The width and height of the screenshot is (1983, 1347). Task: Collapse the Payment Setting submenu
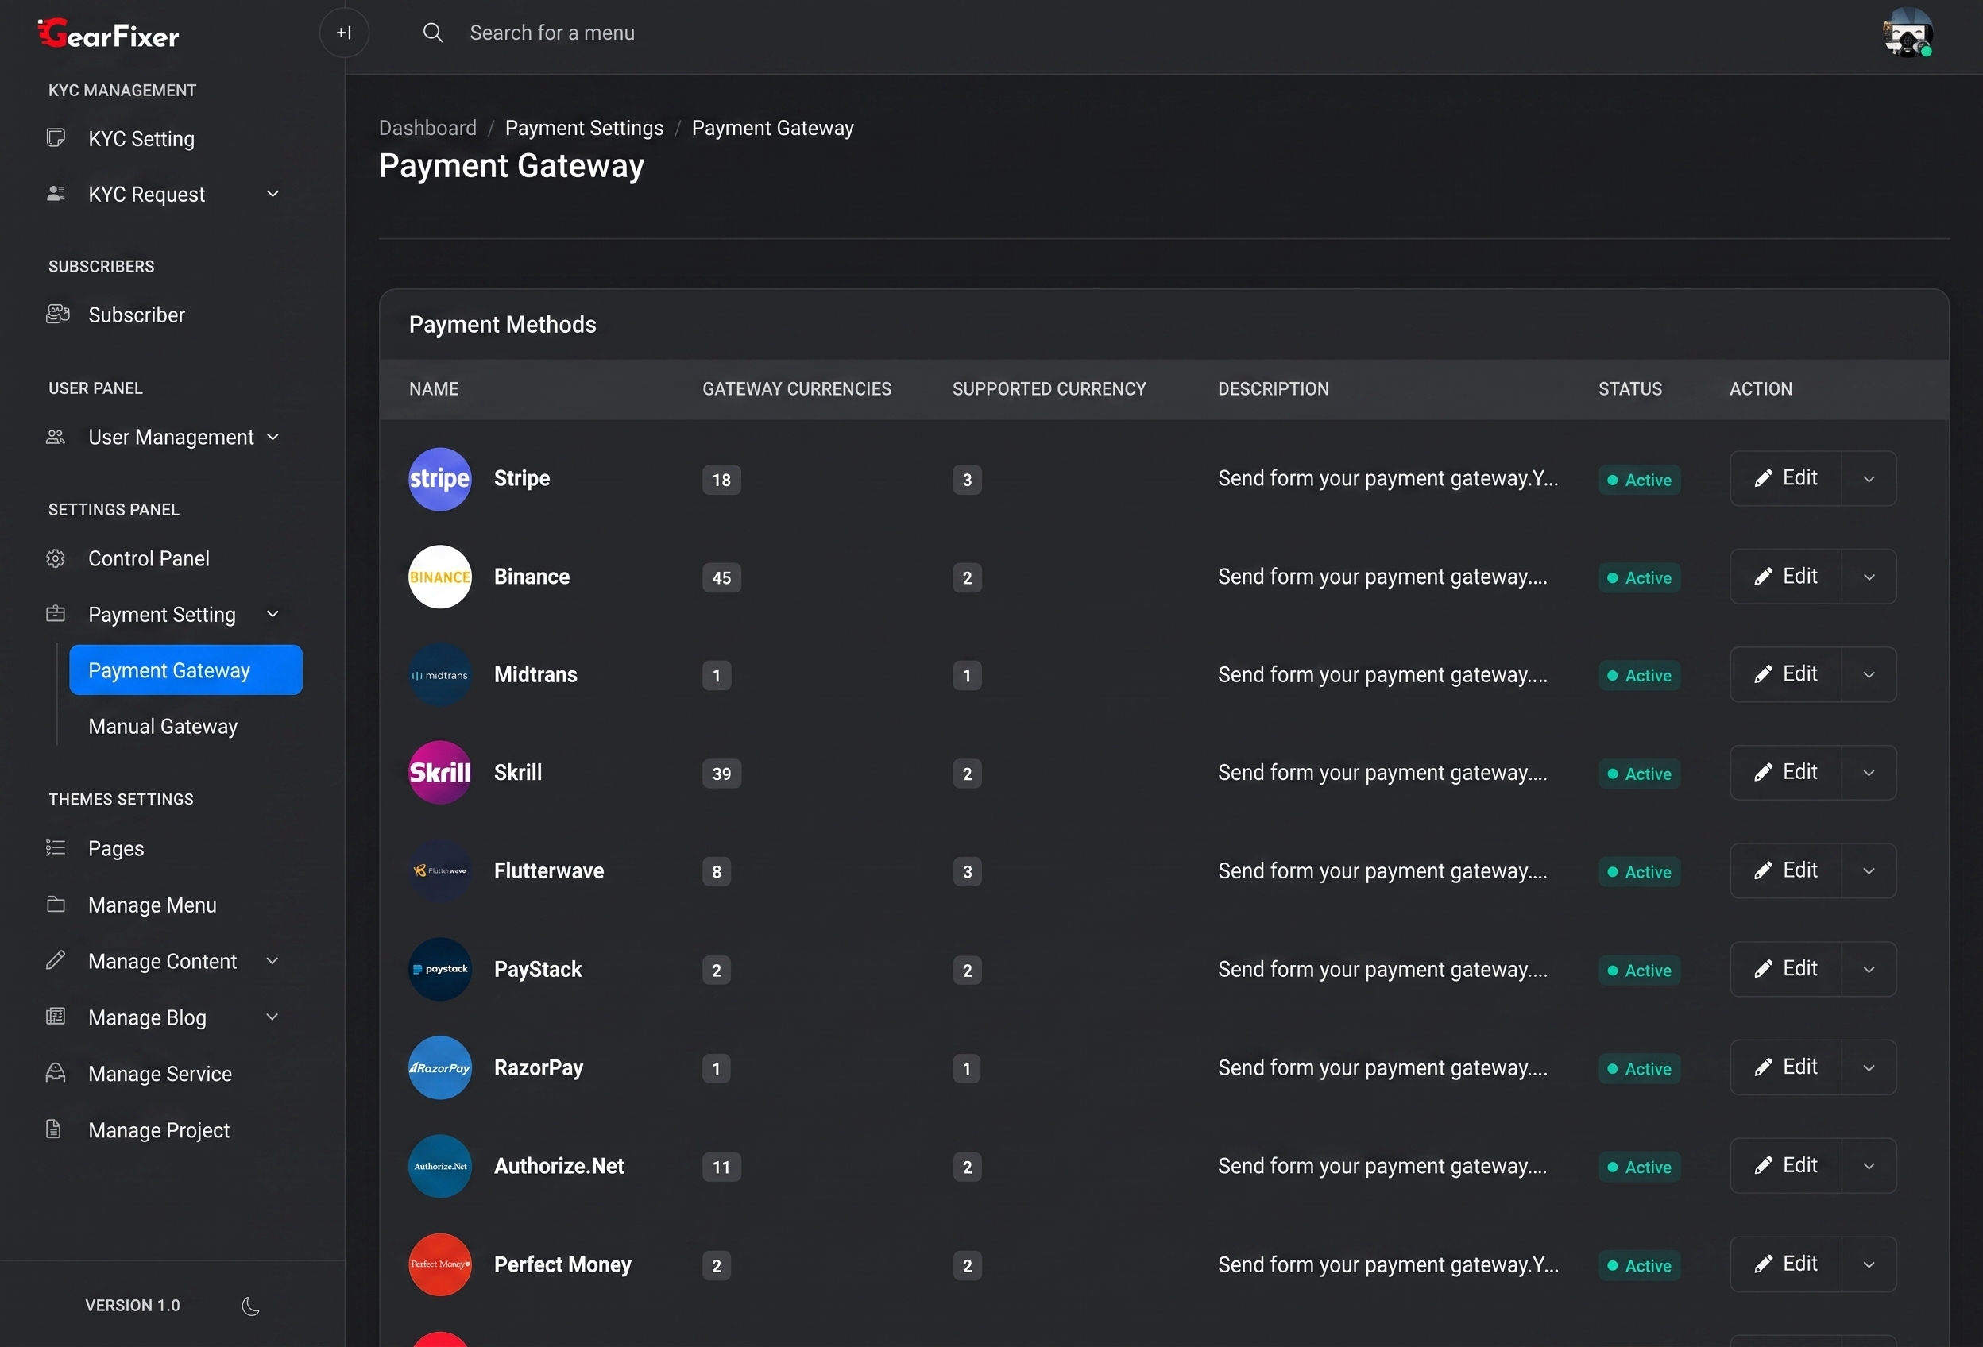coord(273,614)
